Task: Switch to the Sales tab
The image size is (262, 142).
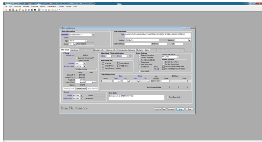Action: click(147, 50)
